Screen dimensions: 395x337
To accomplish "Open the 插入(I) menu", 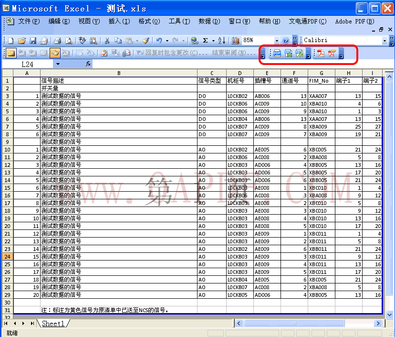I will pos(119,21).
